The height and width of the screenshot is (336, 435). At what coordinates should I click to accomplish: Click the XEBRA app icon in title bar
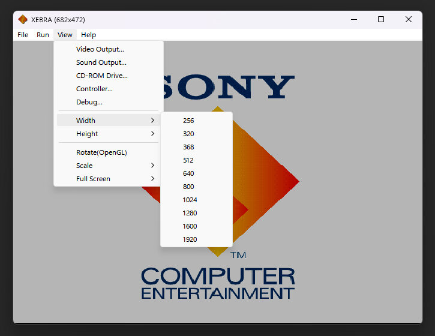pos(22,19)
